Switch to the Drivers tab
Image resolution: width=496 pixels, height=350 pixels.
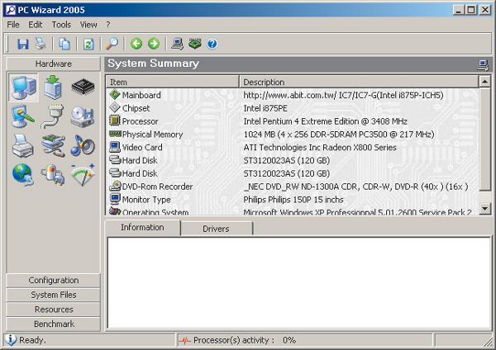click(x=216, y=229)
